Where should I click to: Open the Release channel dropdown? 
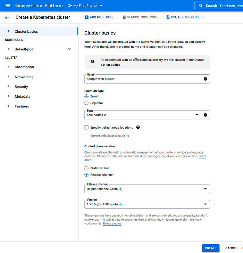(x=147, y=189)
